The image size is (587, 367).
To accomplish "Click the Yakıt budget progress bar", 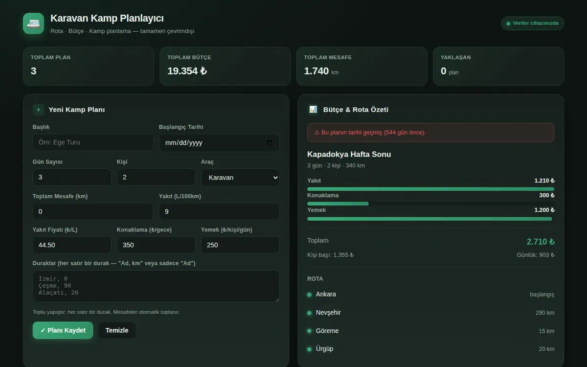I will [431, 189].
